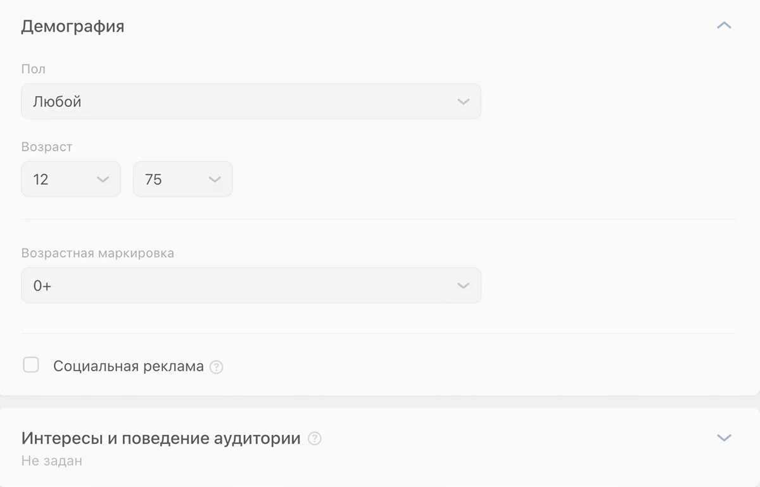This screenshot has height=487, width=760.
Task: Click the Пол field label
Action: (x=34, y=69)
